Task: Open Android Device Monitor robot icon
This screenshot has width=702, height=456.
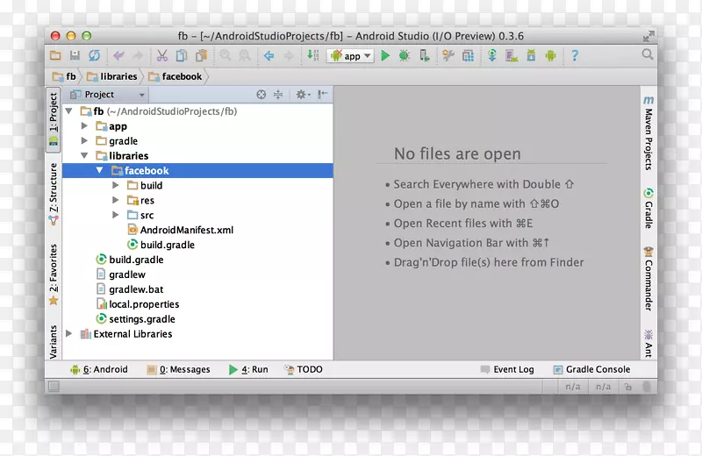Action: [550, 55]
